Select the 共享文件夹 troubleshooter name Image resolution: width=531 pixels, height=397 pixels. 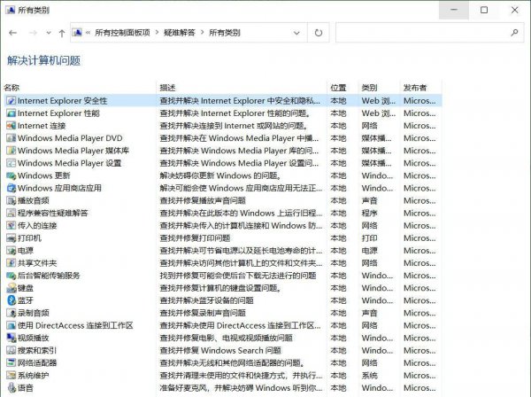click(37, 263)
